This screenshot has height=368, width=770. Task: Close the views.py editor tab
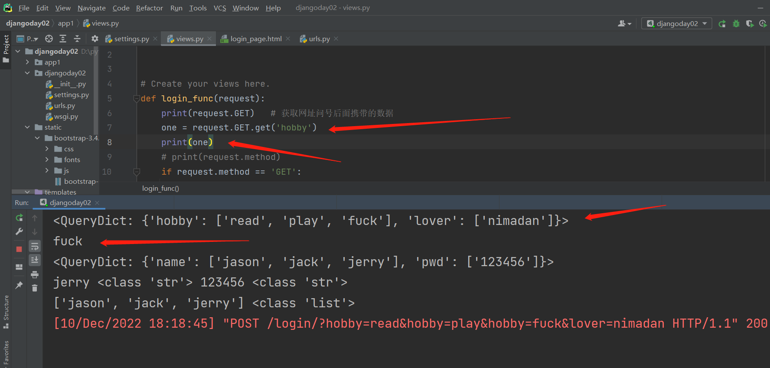(209, 39)
